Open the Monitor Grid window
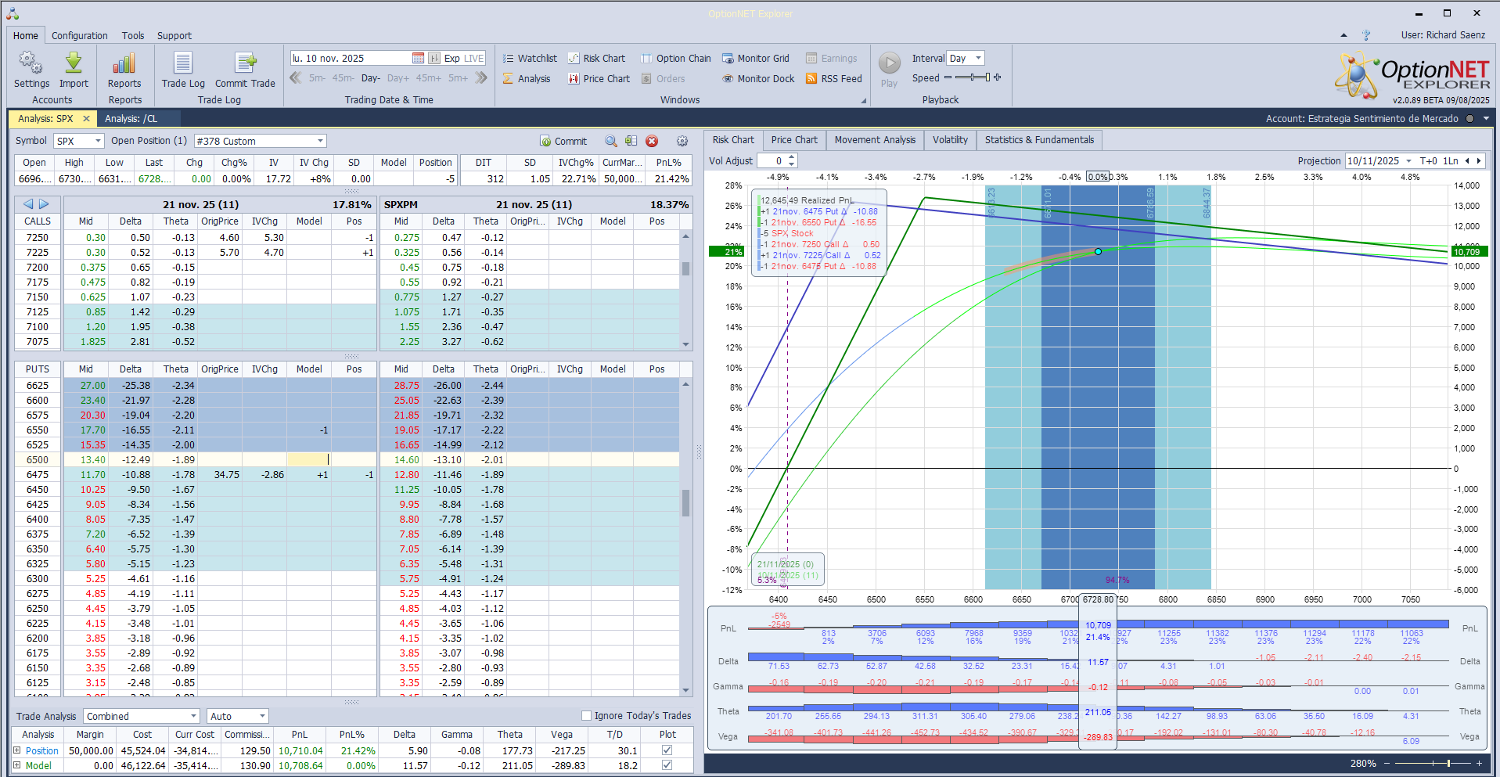This screenshot has width=1500, height=777. pos(756,58)
